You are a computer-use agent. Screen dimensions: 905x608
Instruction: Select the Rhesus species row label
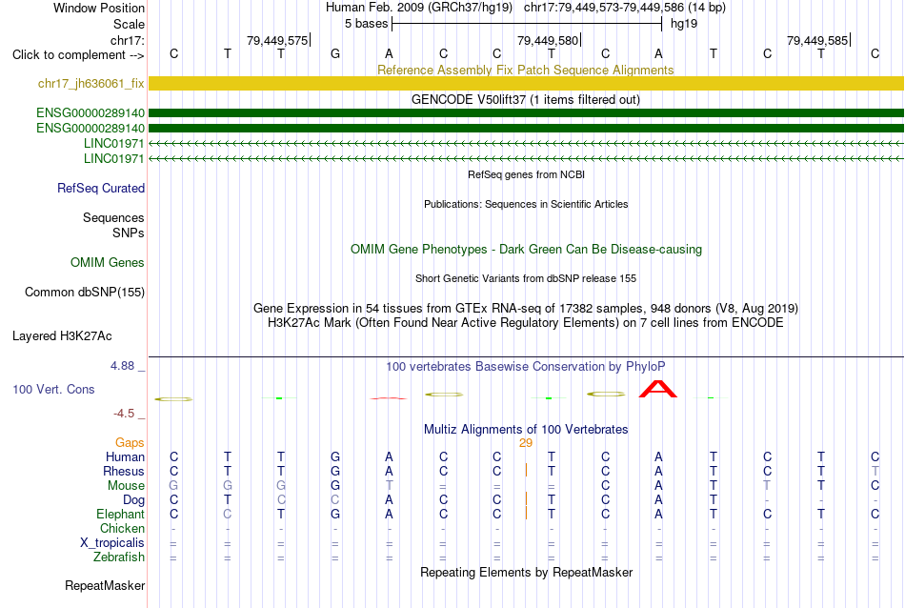point(124,471)
